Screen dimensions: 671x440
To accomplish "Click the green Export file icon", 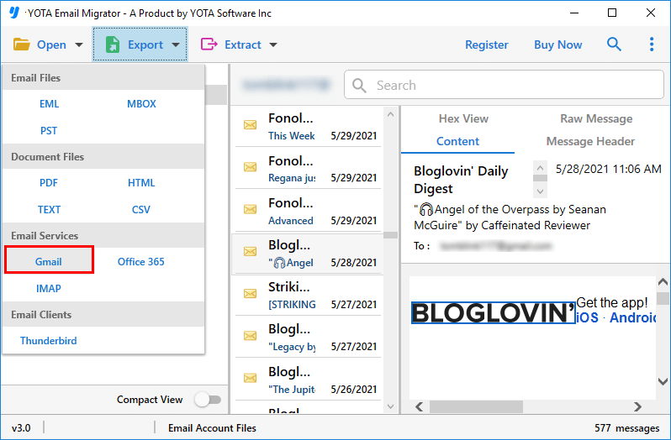I will [112, 45].
